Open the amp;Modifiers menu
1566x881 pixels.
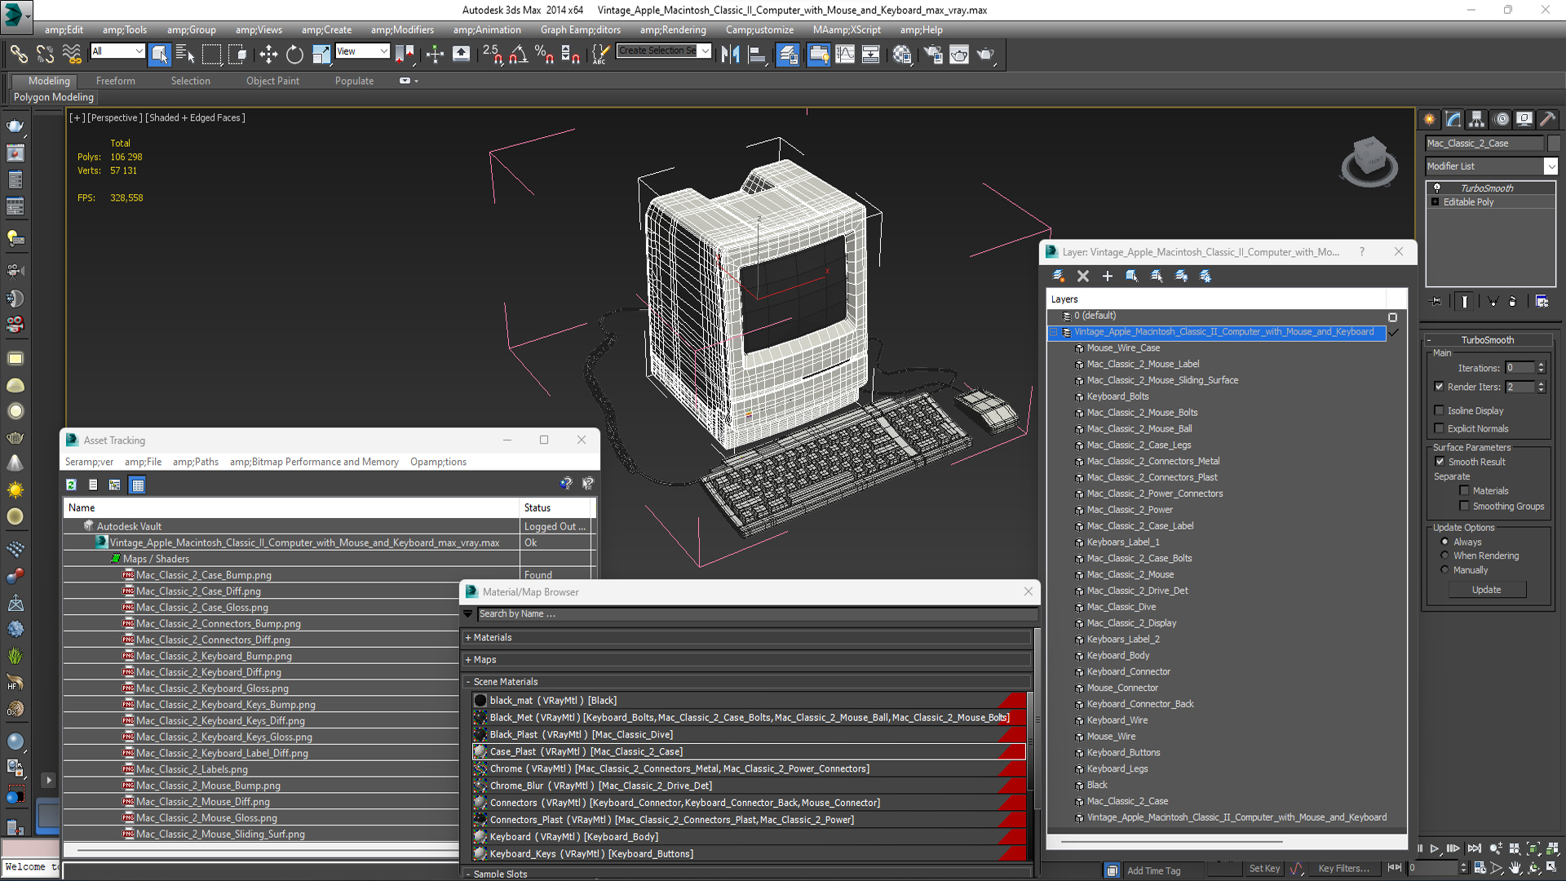(x=402, y=30)
